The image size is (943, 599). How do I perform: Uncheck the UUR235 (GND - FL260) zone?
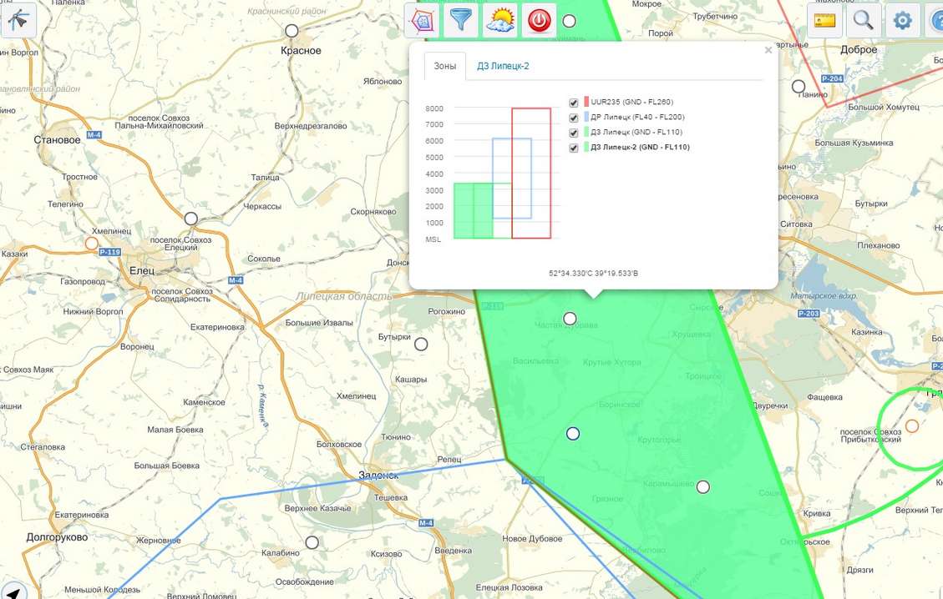[x=574, y=103]
